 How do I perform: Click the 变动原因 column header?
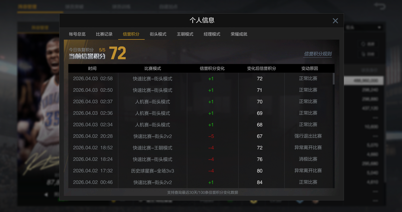(309, 68)
